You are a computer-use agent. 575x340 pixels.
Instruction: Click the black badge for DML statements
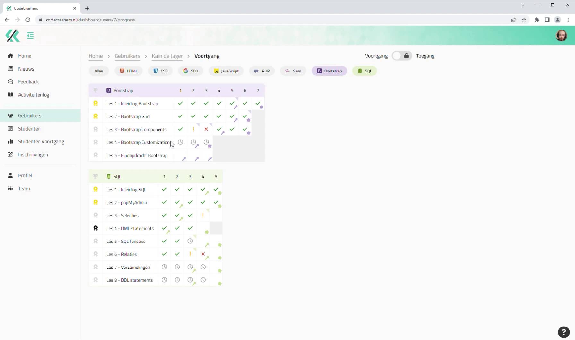(95, 228)
